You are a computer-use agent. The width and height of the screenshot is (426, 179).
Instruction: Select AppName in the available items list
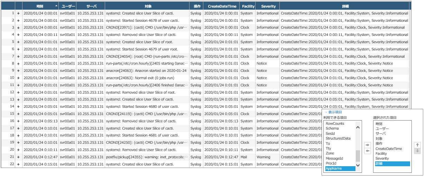[340, 169]
